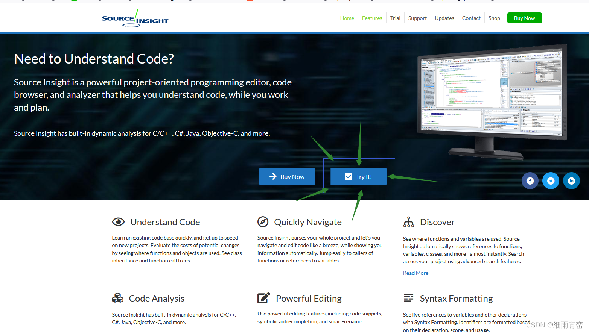Open the Features menu item
589x332 pixels.
(372, 18)
